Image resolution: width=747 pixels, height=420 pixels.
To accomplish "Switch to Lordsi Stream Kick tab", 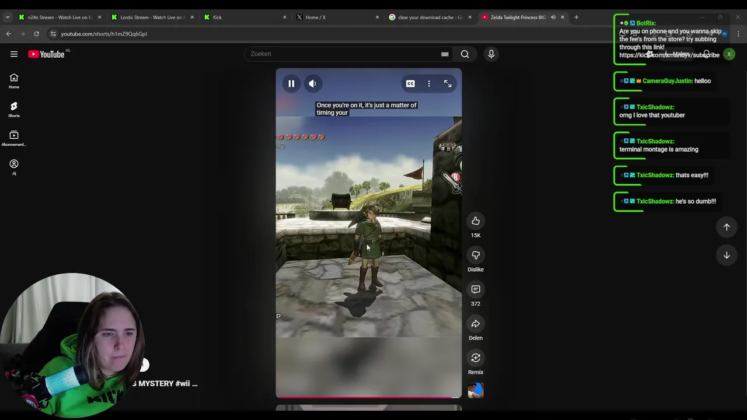I will (152, 17).
